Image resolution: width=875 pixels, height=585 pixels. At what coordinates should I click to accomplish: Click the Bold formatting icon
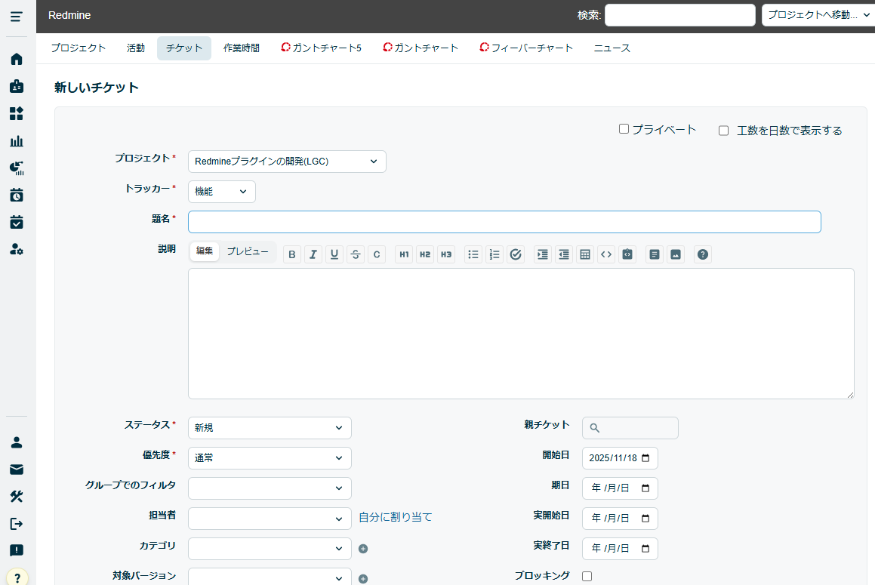click(x=292, y=254)
